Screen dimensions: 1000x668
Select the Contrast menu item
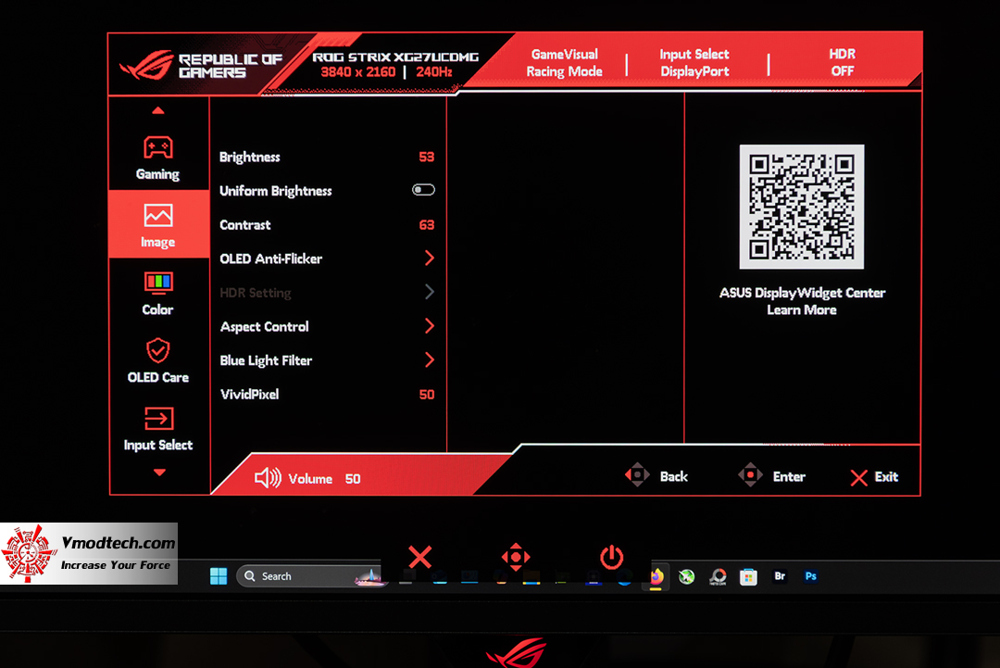pos(327,224)
